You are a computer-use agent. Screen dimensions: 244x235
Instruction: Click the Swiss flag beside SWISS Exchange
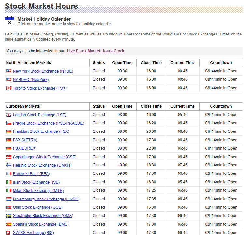click(8, 233)
